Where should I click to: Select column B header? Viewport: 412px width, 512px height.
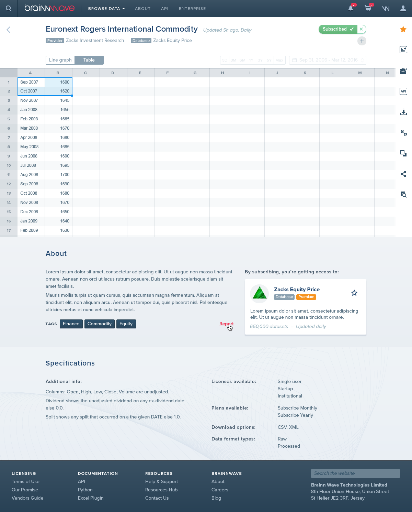(58, 73)
